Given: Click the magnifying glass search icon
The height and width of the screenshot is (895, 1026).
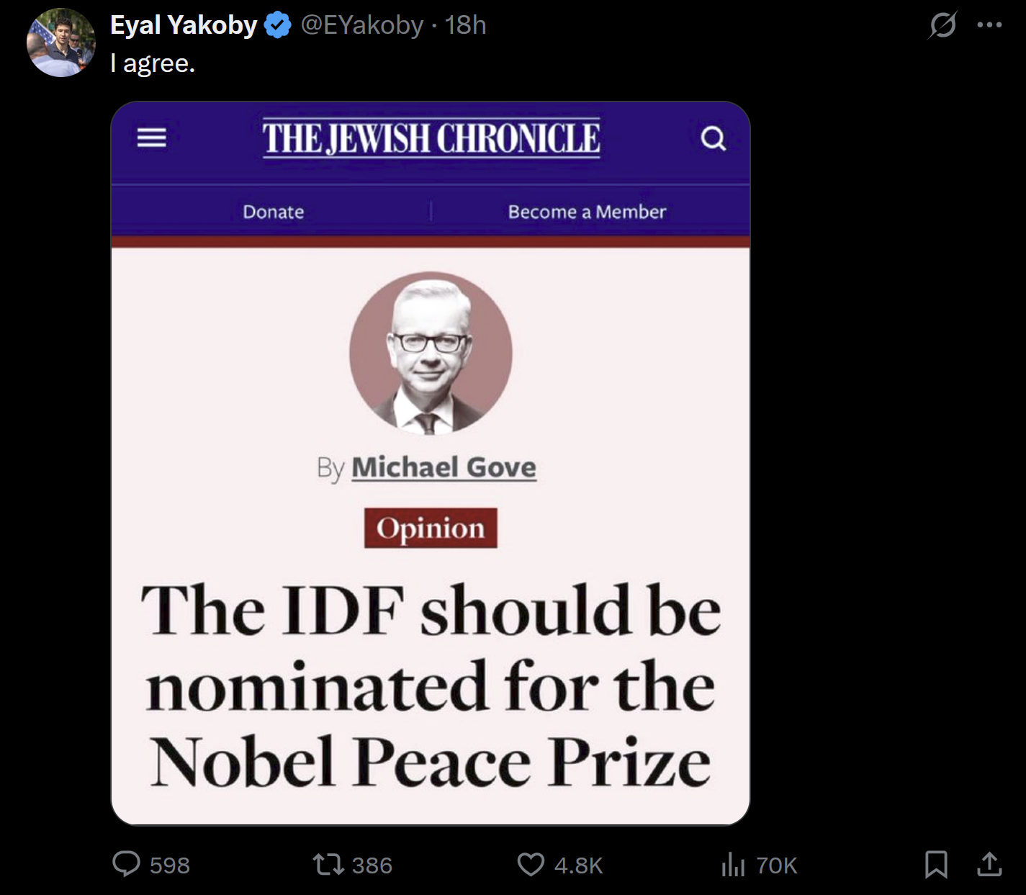Looking at the screenshot, I should pos(713,138).
